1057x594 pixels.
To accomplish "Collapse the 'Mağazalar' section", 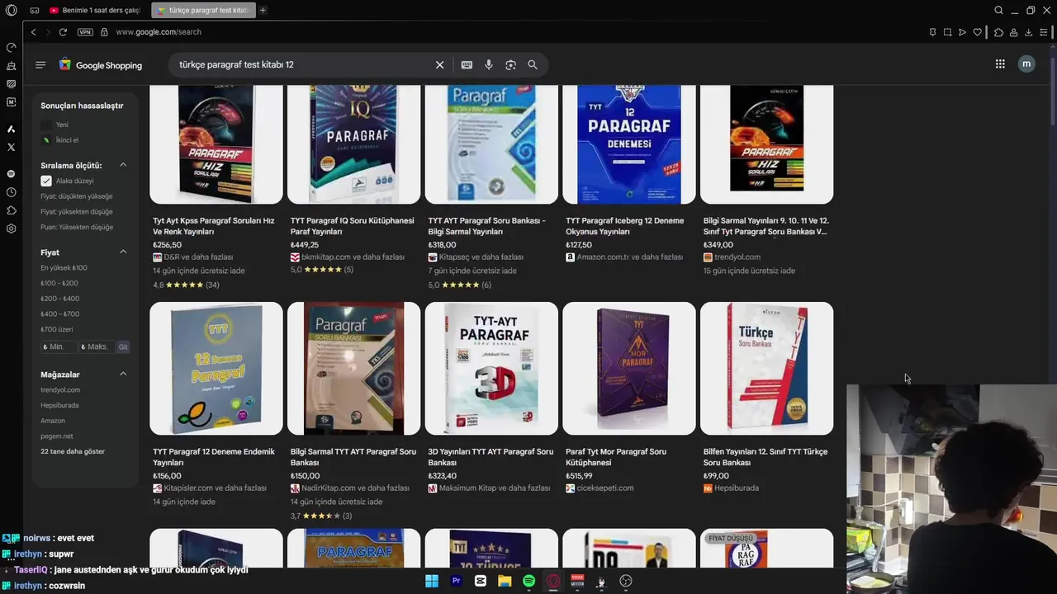I will 123,374.
